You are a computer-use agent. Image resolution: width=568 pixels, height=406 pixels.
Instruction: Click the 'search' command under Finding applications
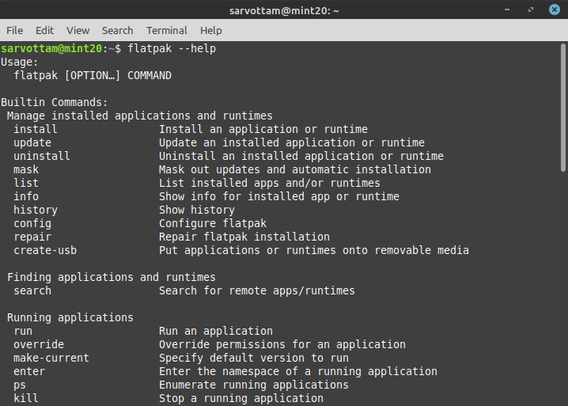click(32, 290)
